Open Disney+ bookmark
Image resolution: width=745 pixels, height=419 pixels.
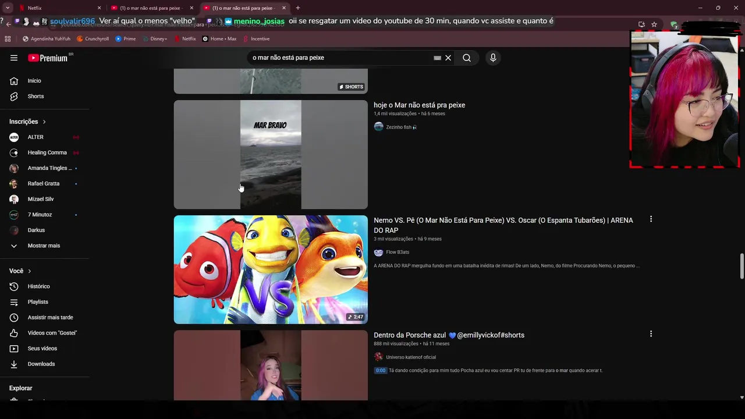155,39
